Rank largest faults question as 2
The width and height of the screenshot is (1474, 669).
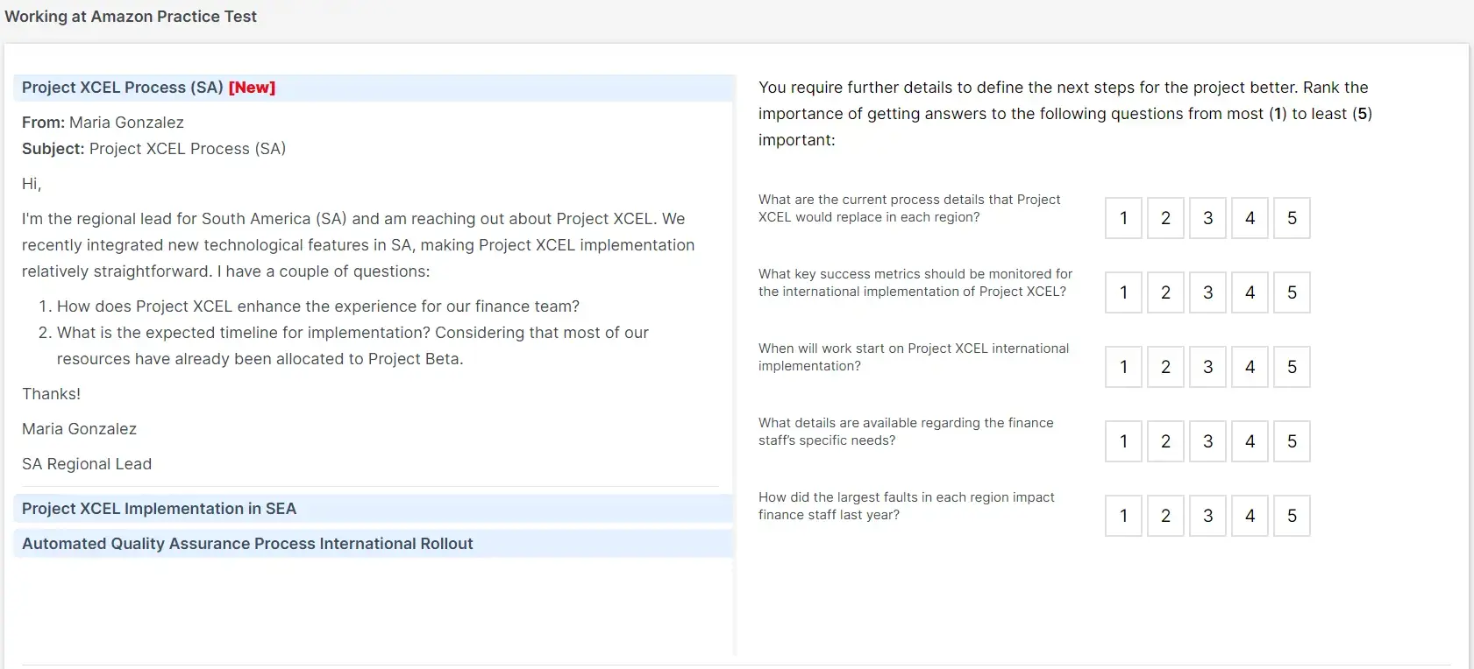[1165, 516]
